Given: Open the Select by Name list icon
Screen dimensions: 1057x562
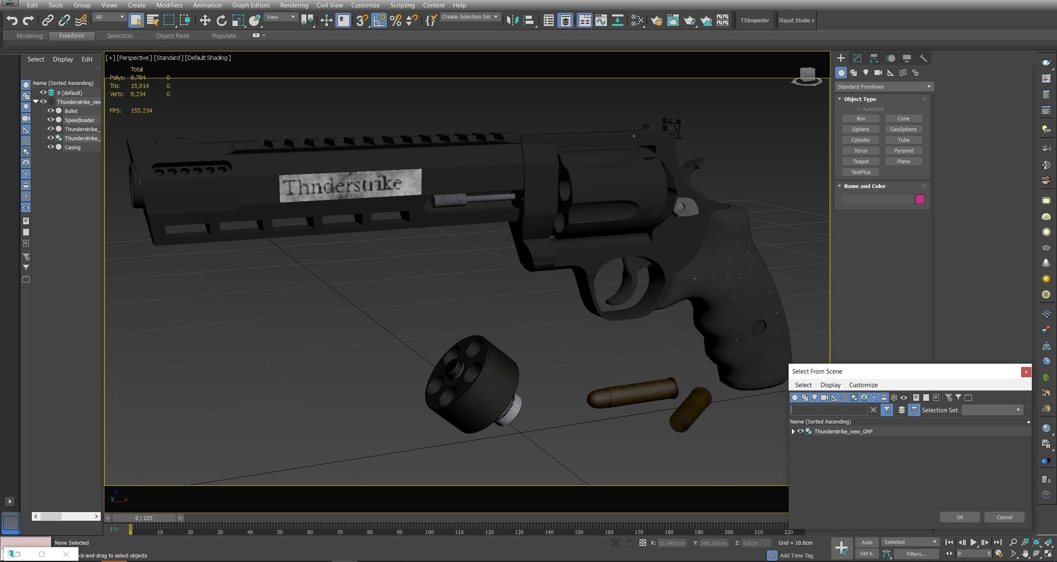Looking at the screenshot, I should tap(153, 20).
